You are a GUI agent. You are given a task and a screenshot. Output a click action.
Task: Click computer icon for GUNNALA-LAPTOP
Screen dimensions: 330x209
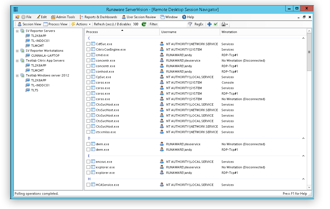(28, 55)
